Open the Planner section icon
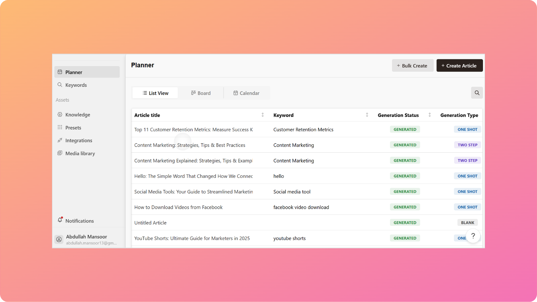Viewport: 537px width, 302px height. (60, 72)
